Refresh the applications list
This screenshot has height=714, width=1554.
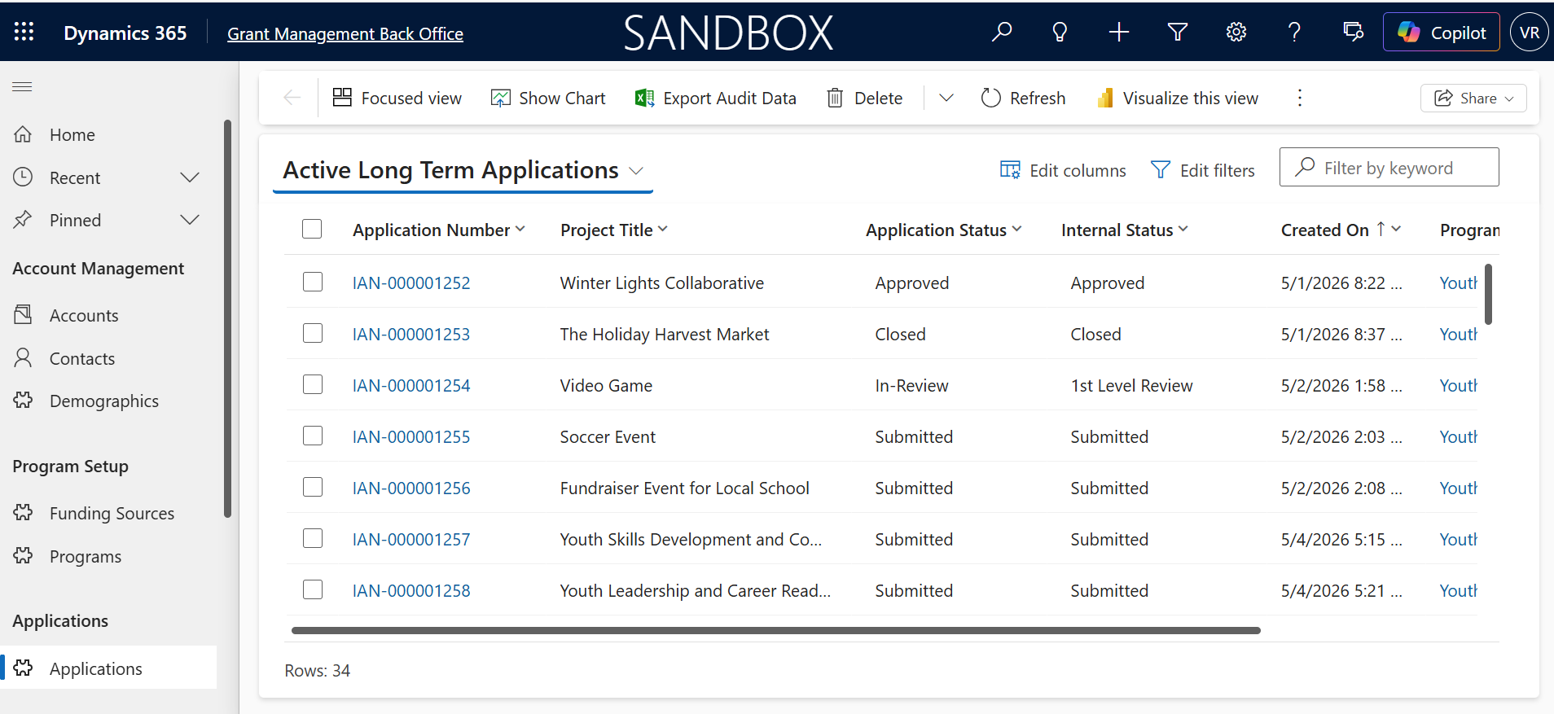(x=1023, y=98)
